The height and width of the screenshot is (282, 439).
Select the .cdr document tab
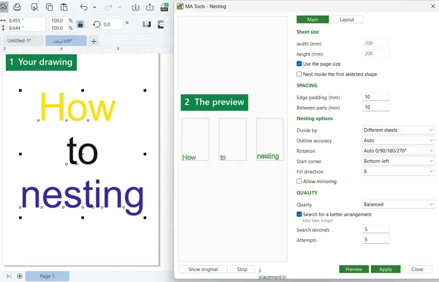pyautogui.click(x=66, y=41)
